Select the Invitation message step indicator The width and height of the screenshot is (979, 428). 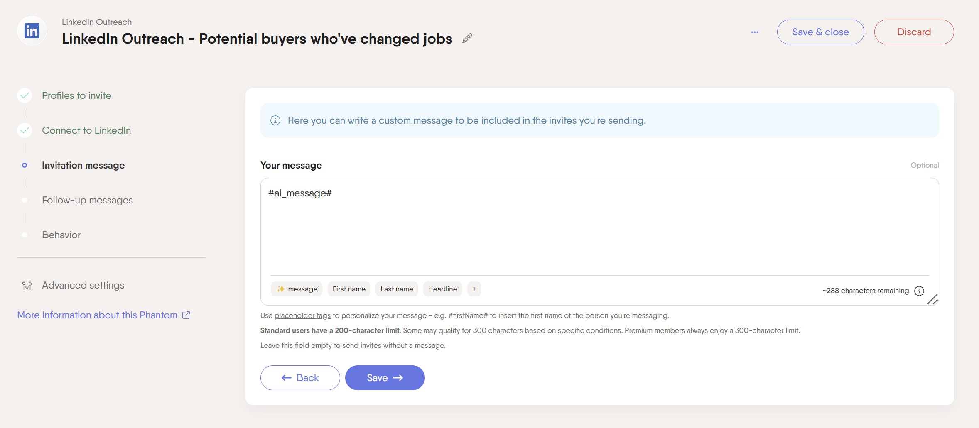[x=25, y=165]
